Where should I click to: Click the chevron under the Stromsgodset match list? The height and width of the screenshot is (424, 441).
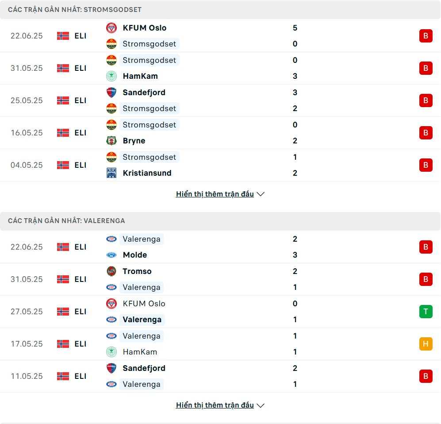(x=261, y=194)
